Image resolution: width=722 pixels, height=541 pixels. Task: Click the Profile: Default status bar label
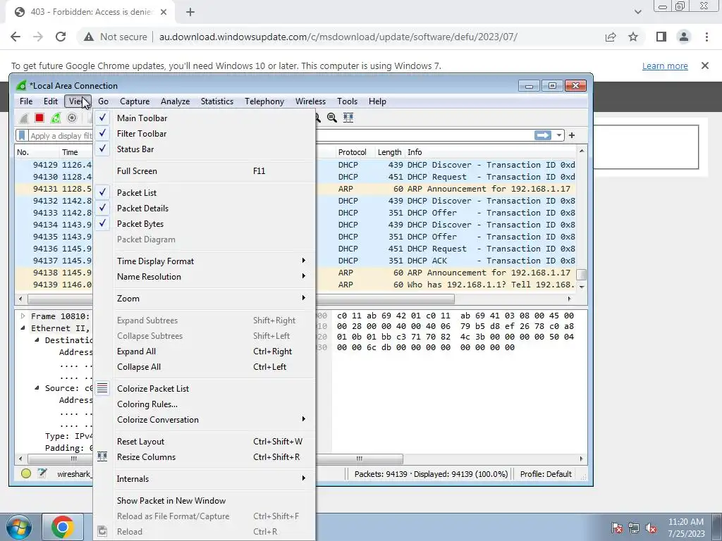pos(546,474)
